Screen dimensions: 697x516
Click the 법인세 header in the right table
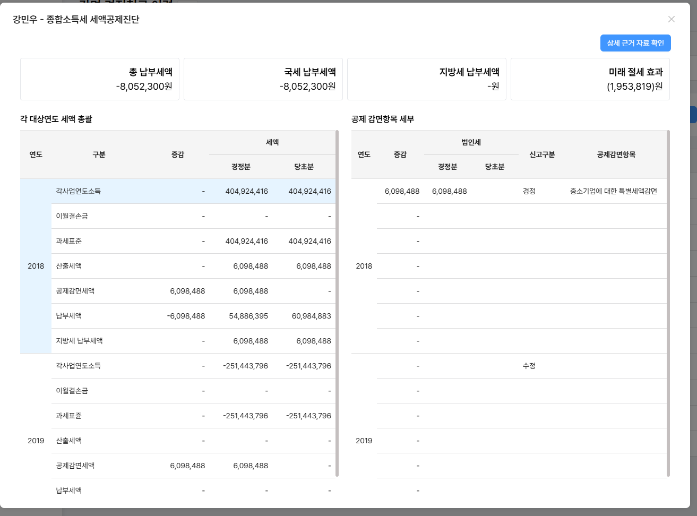click(471, 142)
